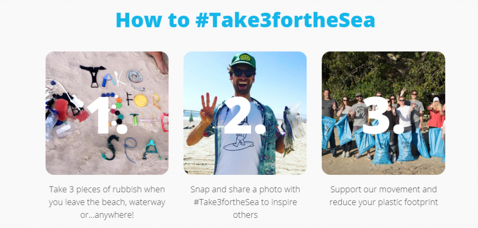Click the yellow lid in the sand photo
This screenshot has width=478, height=228.
(141, 100)
